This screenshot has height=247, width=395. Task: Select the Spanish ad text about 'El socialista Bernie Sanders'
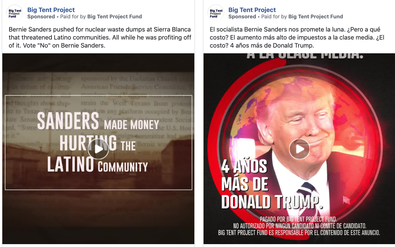pyautogui.click(x=297, y=38)
